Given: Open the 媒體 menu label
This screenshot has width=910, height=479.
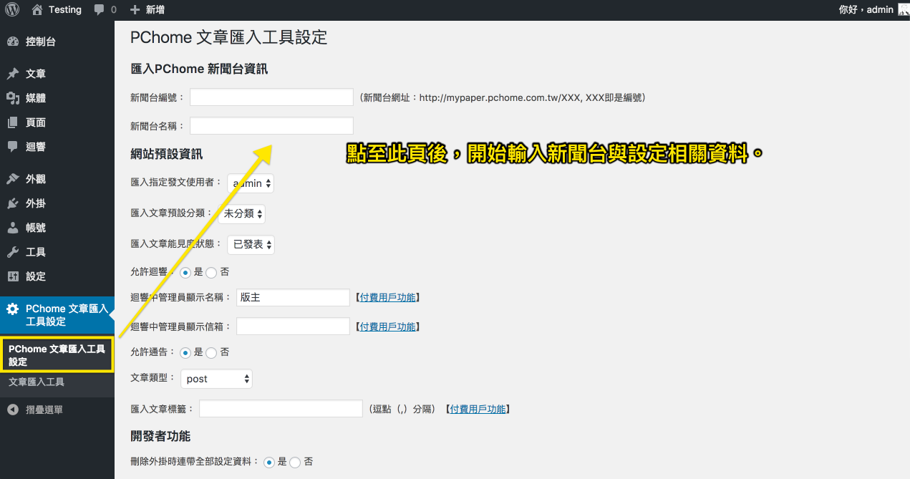Looking at the screenshot, I should click(36, 98).
